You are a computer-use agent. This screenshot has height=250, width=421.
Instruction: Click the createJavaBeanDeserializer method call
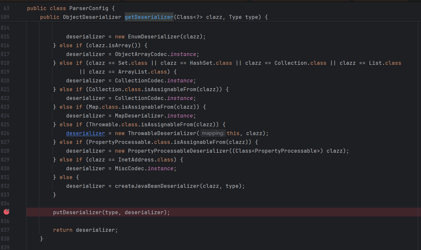(x=157, y=186)
